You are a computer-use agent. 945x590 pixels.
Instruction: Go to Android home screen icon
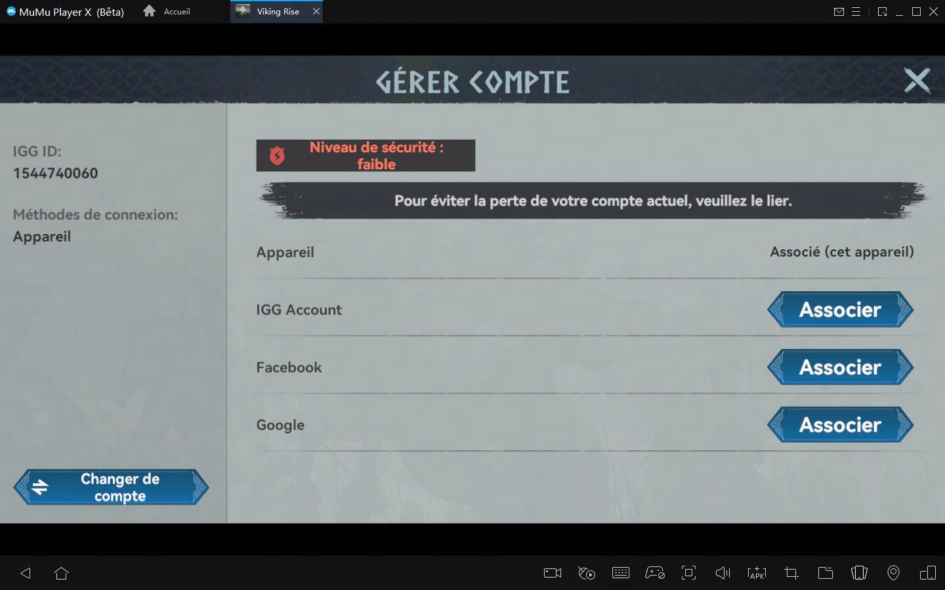[x=62, y=573]
